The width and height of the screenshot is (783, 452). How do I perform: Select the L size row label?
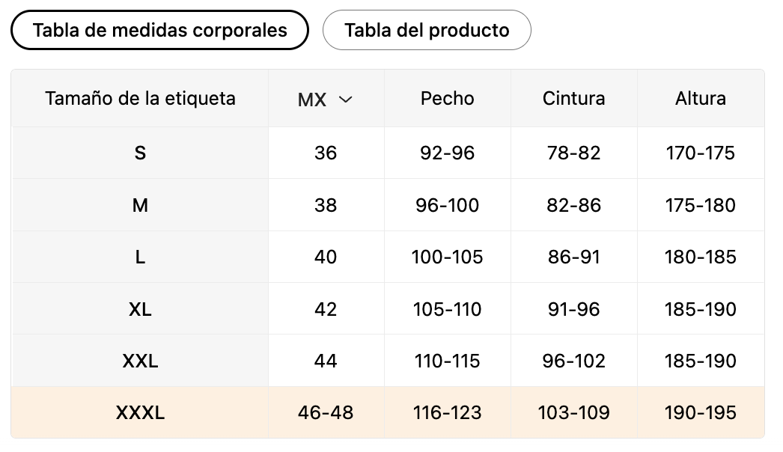pos(140,257)
